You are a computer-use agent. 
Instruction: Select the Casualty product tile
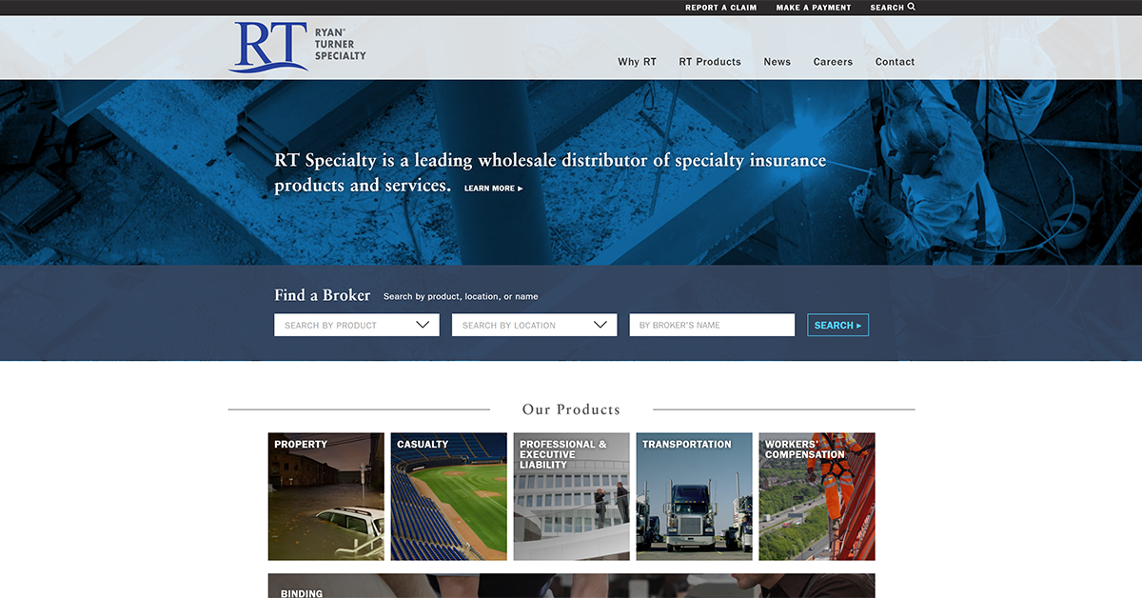[x=448, y=496]
